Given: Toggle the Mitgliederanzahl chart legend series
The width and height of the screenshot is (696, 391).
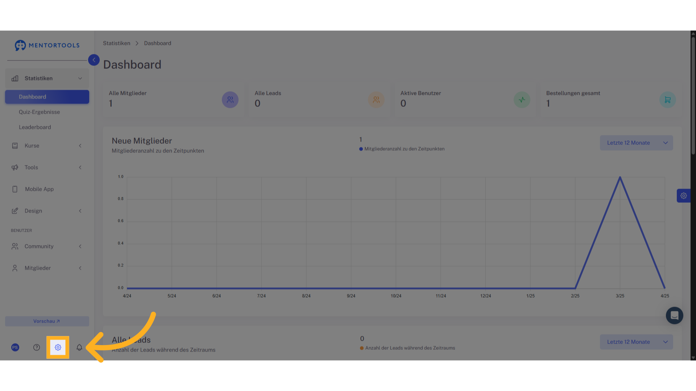Looking at the screenshot, I should pos(402,149).
